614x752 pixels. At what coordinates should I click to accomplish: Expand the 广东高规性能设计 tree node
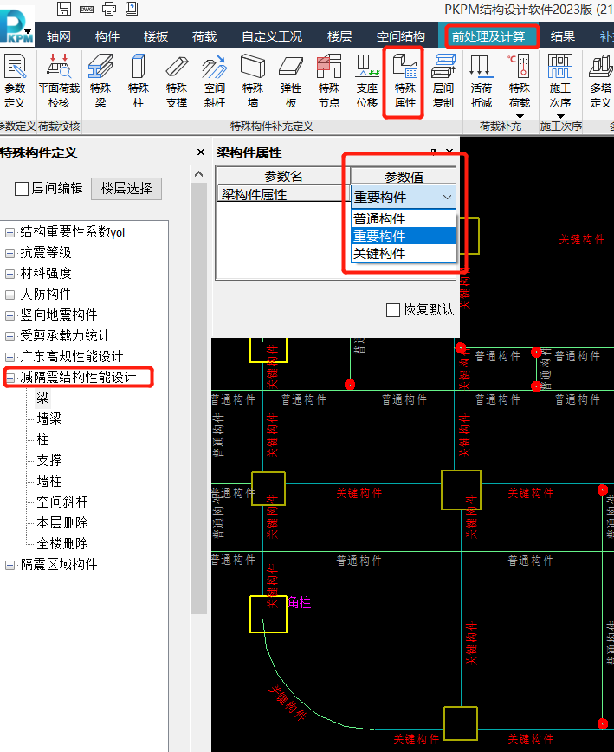tap(10, 357)
